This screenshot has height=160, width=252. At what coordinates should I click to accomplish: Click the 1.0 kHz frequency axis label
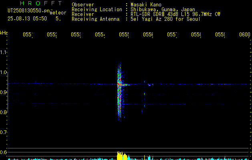pos(3,72)
